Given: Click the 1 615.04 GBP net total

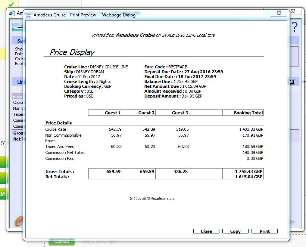Looking at the screenshot, I should 249,177.
